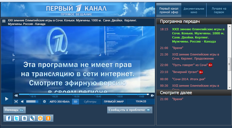
Task: Open Лучшее на первом tab
Action: pos(219,10)
